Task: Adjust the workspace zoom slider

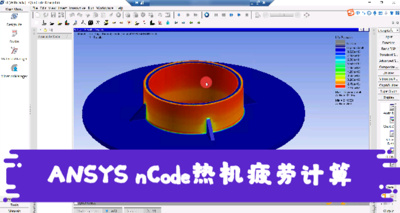Action: pyautogui.click(x=282, y=15)
